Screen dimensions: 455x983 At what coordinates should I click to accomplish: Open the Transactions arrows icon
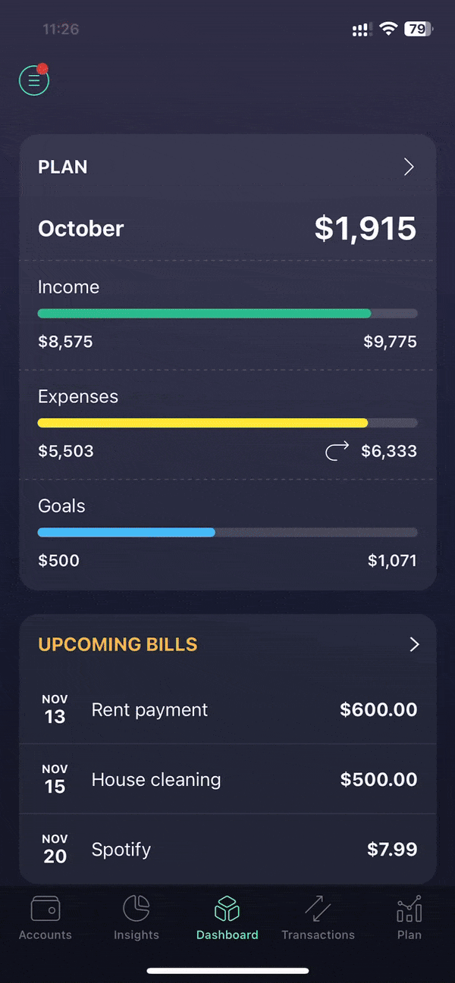click(318, 908)
